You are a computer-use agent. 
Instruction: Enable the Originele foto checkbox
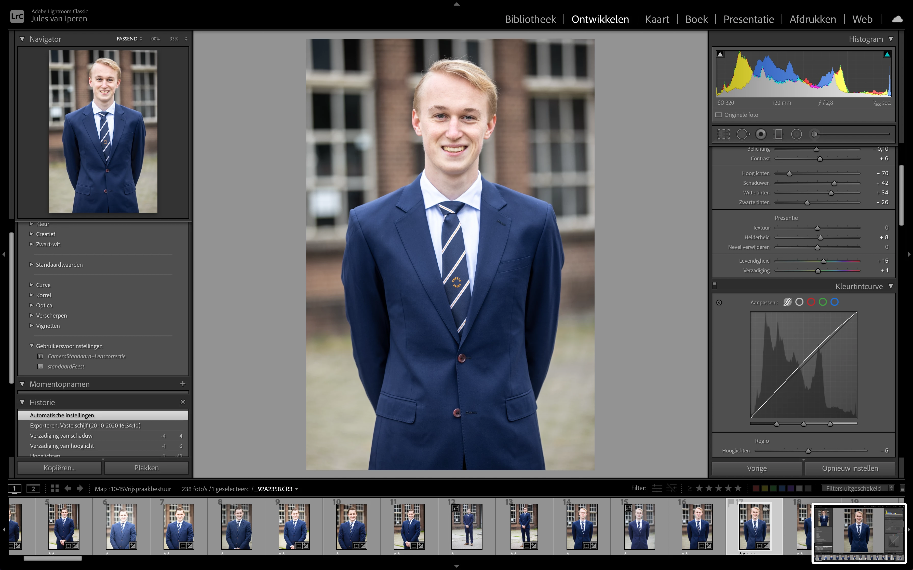719,115
